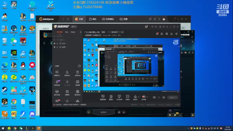The height and width of the screenshot is (131, 233).
Task: Collapse the 工具箱 toolbox section
Action: [79, 66]
